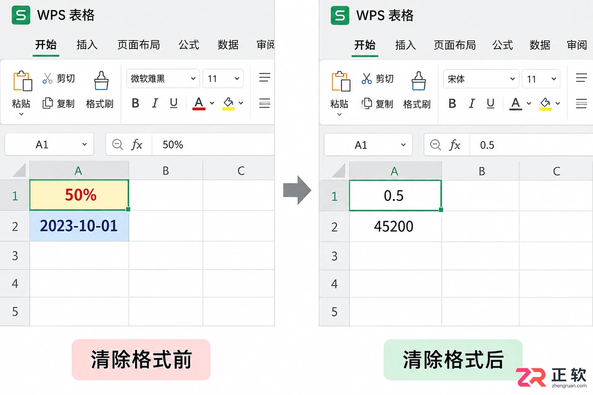Apply font color A in right window
This screenshot has height=395, width=593.
516,104
